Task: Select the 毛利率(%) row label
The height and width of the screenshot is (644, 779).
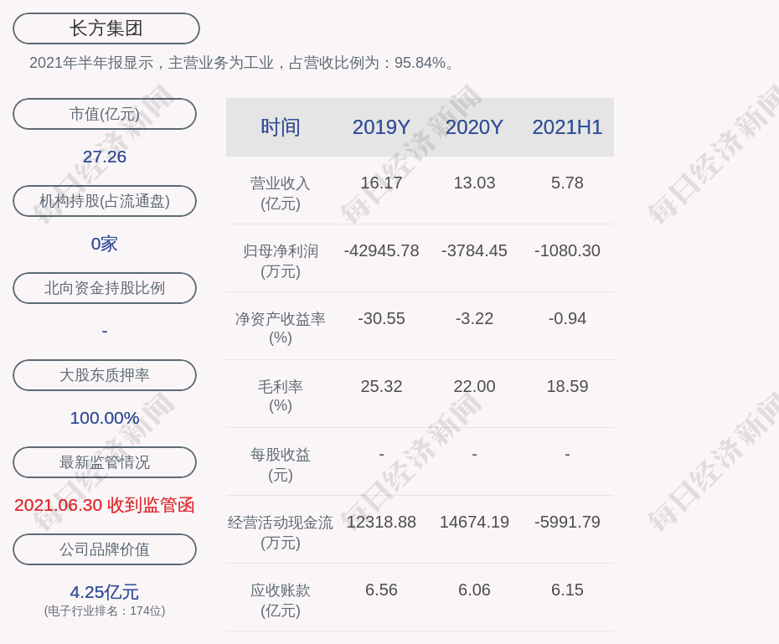Action: [281, 396]
